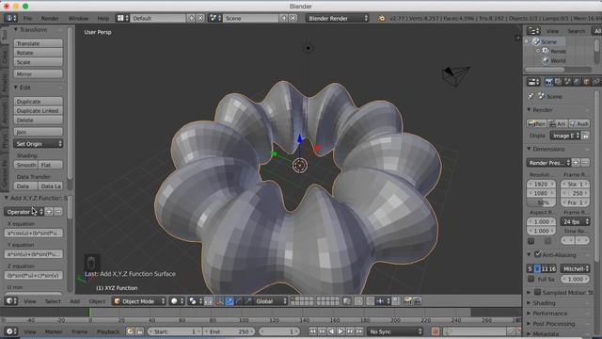The image size is (602, 339).
Task: Click the screen layout browse icon
Action: 122,18
